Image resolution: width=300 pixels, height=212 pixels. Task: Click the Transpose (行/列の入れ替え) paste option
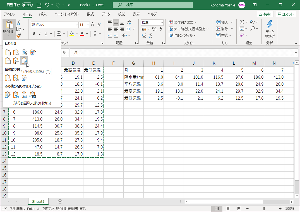24,61
